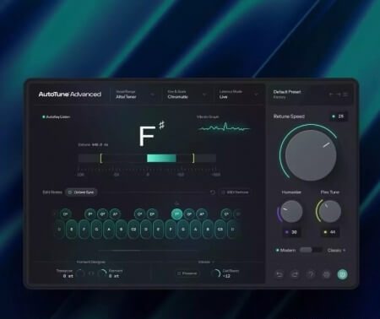Screen dimensions: 380x319
Task: Load the previous preset with left arrow
Action: coord(332,95)
